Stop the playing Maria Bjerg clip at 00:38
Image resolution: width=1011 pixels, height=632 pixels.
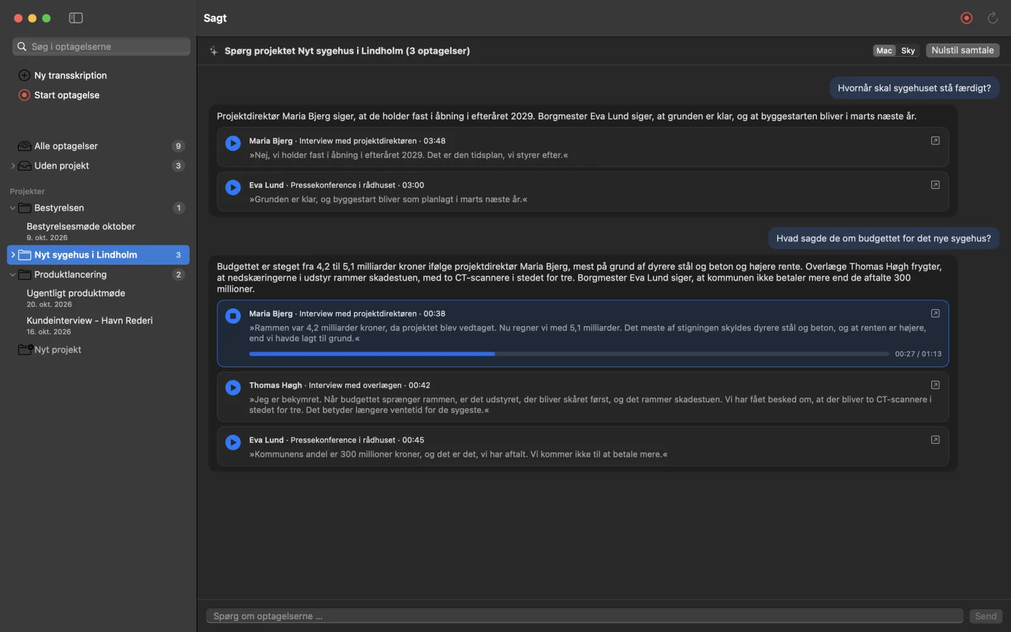click(233, 315)
